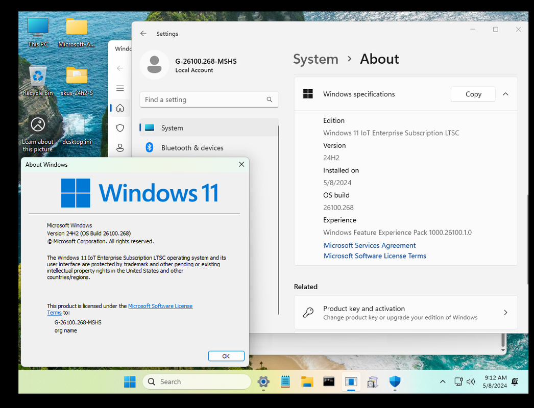Image resolution: width=534 pixels, height=408 pixels.
Task: Open the notification bell in taskbar
Action: 515,381
